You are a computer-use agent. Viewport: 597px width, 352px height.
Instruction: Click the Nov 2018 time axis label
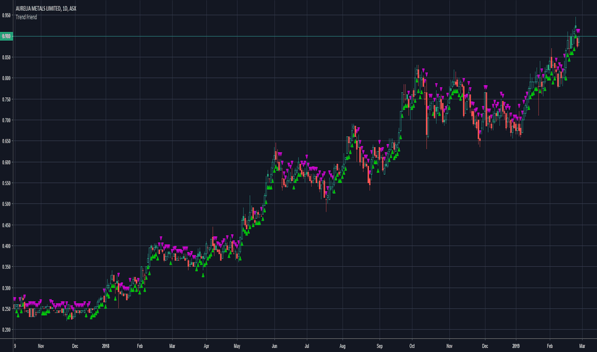pyautogui.click(x=449, y=346)
